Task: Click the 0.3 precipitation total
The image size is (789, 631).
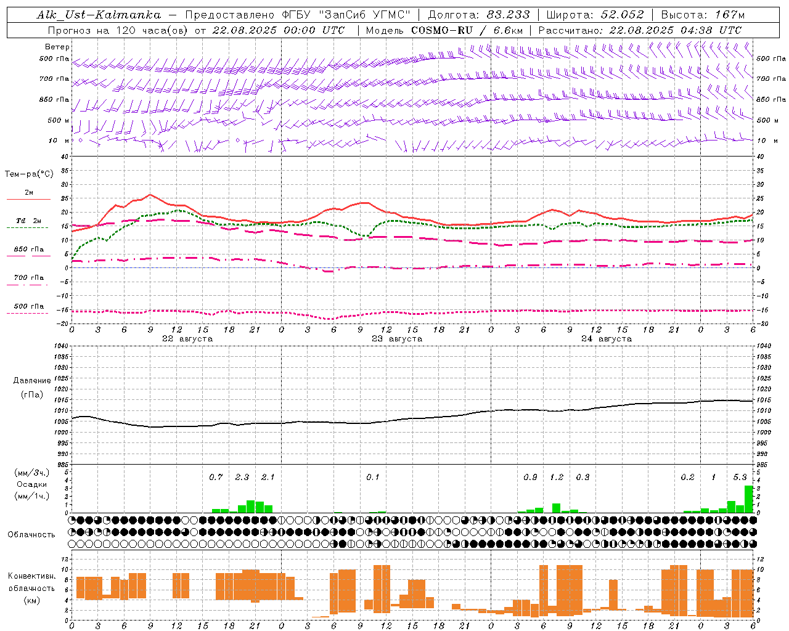Action: (583, 478)
